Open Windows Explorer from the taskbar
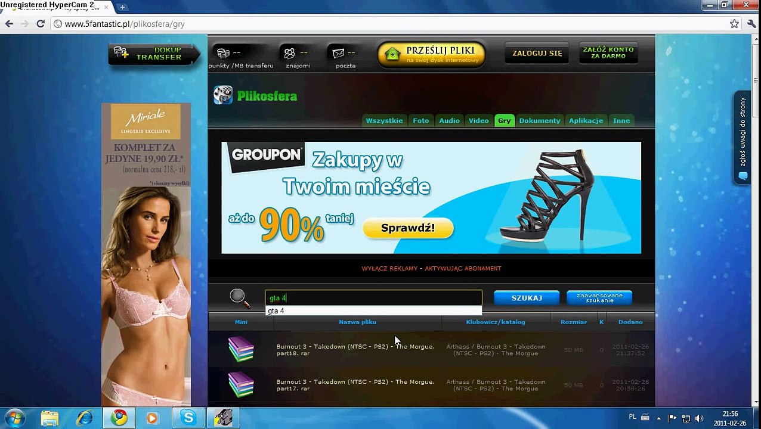The image size is (761, 429). 50,418
